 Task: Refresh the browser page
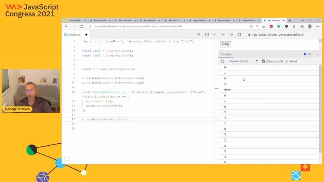tap(81, 26)
